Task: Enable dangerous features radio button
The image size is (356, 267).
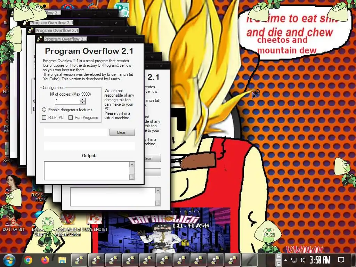Action: coord(44,110)
